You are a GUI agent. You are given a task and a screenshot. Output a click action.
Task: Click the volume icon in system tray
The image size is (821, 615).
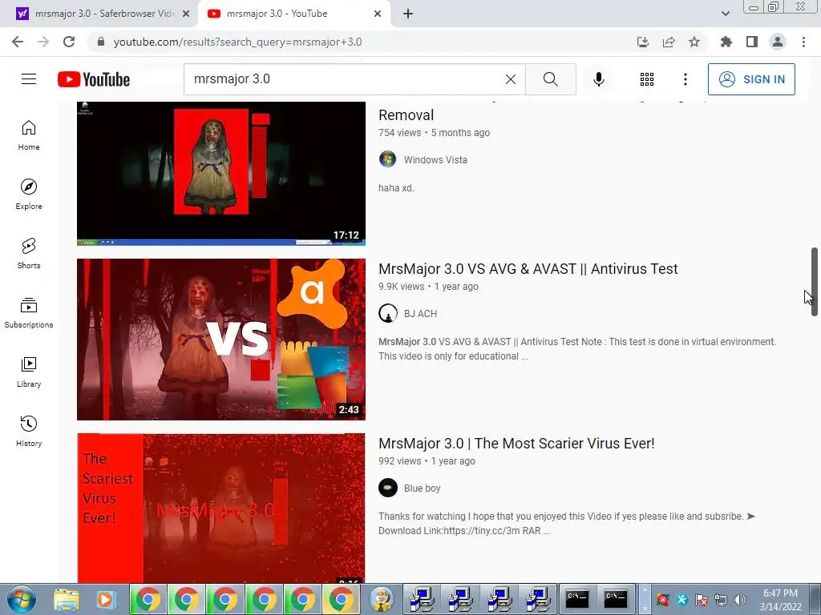pos(740,599)
